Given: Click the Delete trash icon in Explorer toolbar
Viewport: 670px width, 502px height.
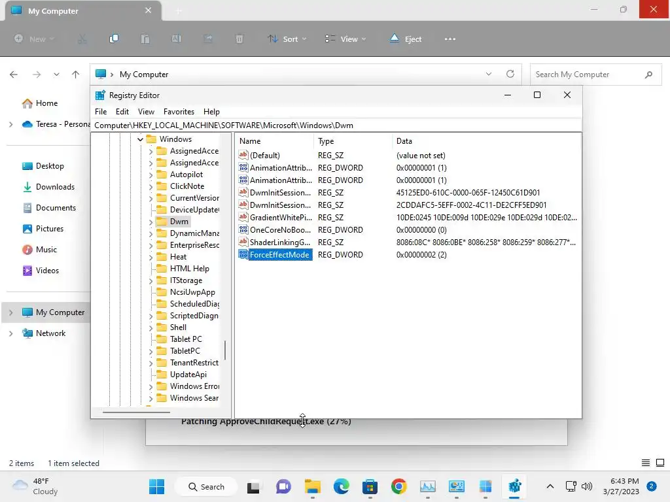Looking at the screenshot, I should pyautogui.click(x=239, y=39).
